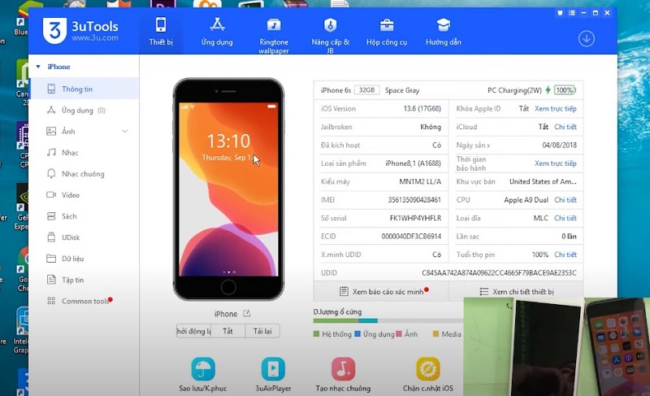Collapse the iPhone tree node
This screenshot has height=396, width=650.
coord(38,67)
